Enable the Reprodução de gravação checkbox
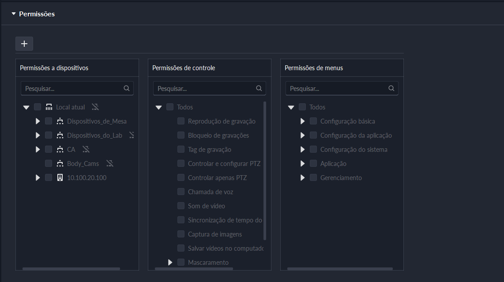This screenshot has width=504, height=282. click(181, 121)
